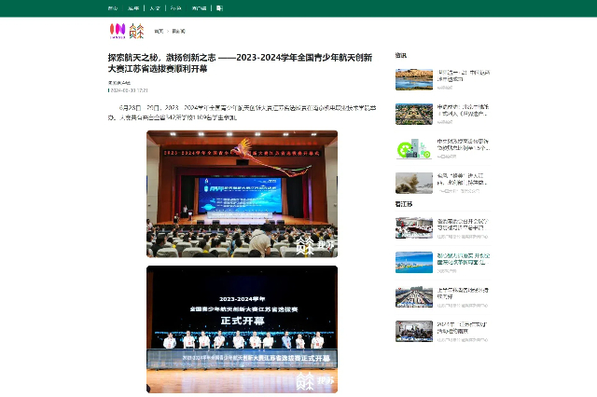Click the second breadcrumb link after 首页
The width and height of the screenshot is (597, 397).
(x=178, y=31)
